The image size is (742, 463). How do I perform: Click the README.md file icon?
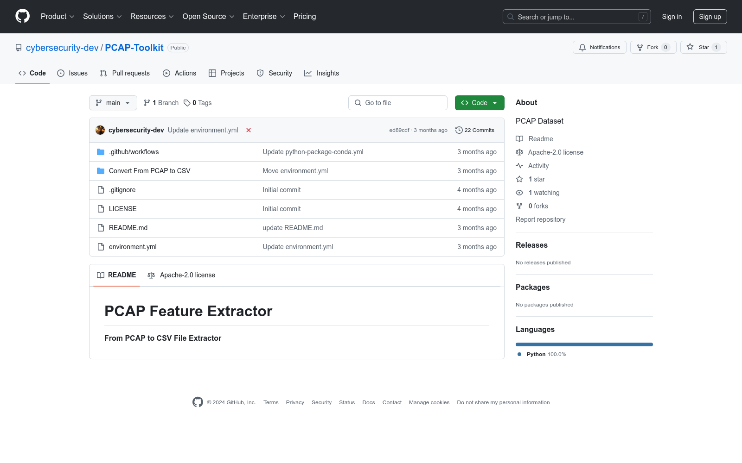coord(101,228)
